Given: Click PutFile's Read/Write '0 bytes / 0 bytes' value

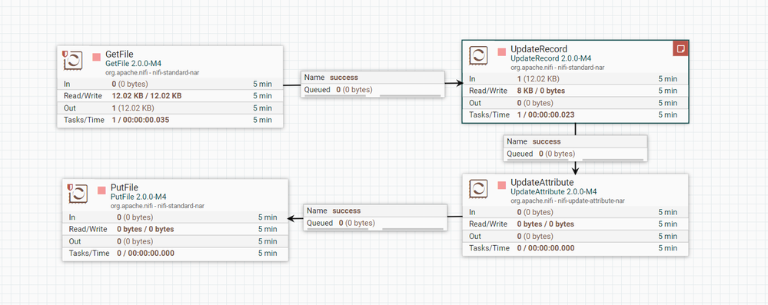Looking at the screenshot, I should click(145, 229).
